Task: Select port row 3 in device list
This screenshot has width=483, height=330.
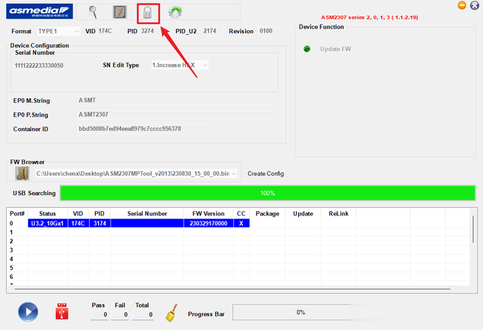Action: [238, 250]
